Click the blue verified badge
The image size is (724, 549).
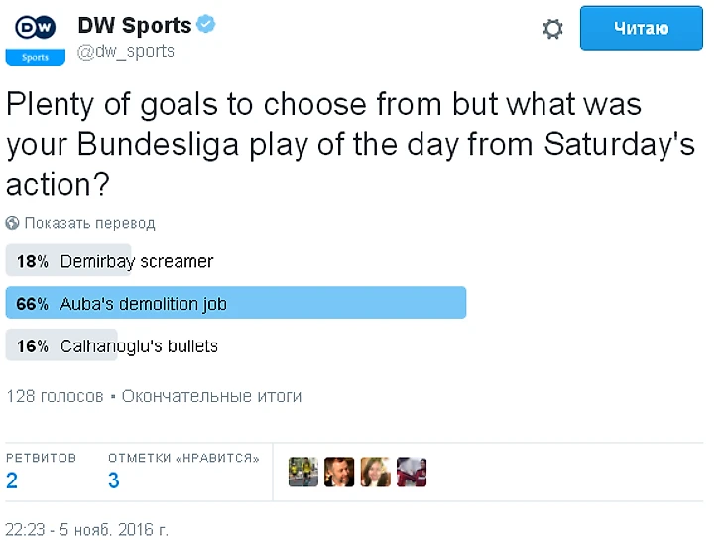(206, 25)
